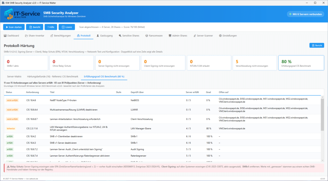
Task: Click the Ohne Relay-Schutz summary card
Action: pos(72,63)
